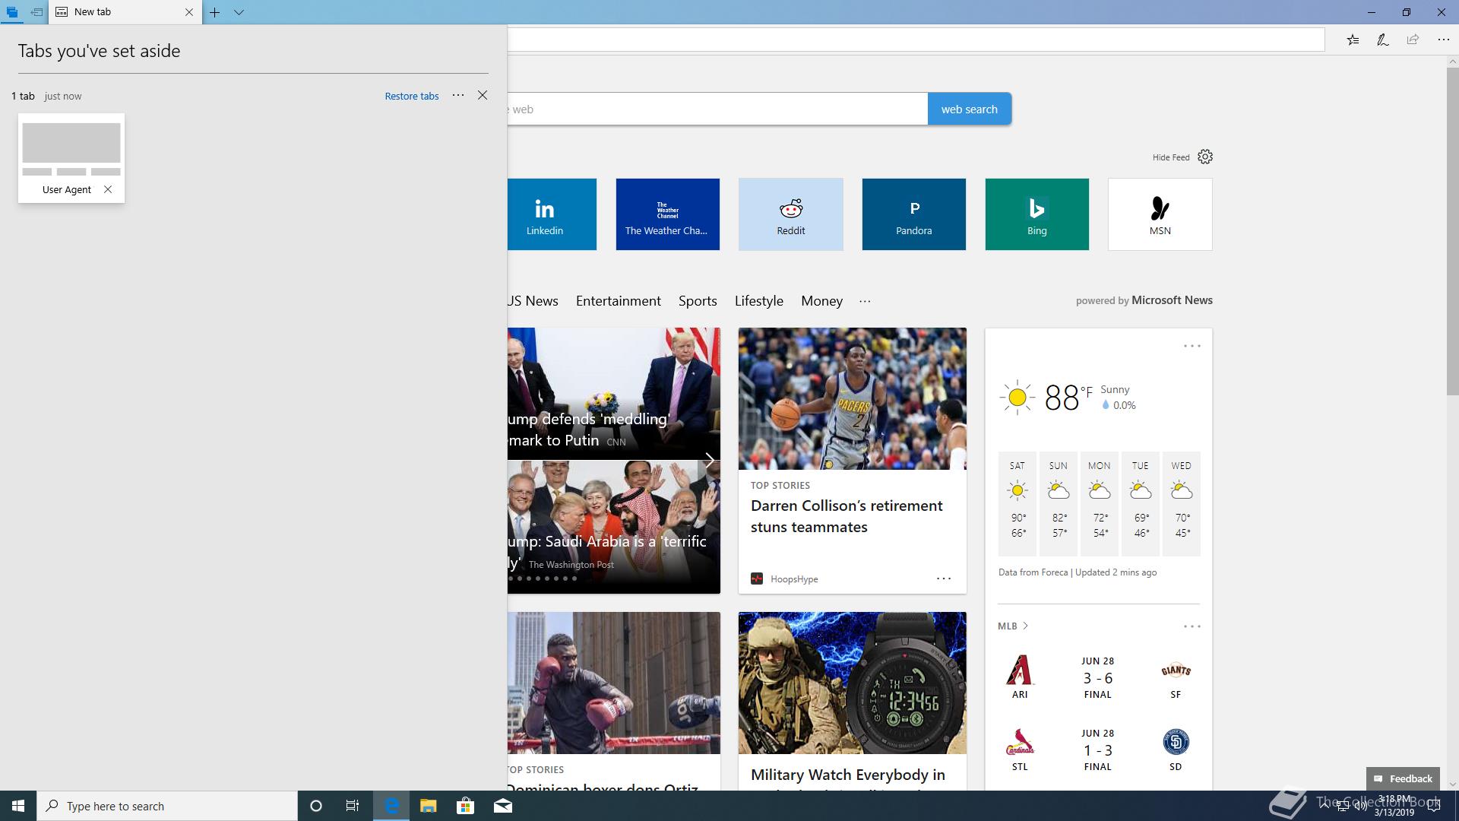Remove the set-aside tabs group
Screen dimensions: 1459x821
click(x=483, y=95)
